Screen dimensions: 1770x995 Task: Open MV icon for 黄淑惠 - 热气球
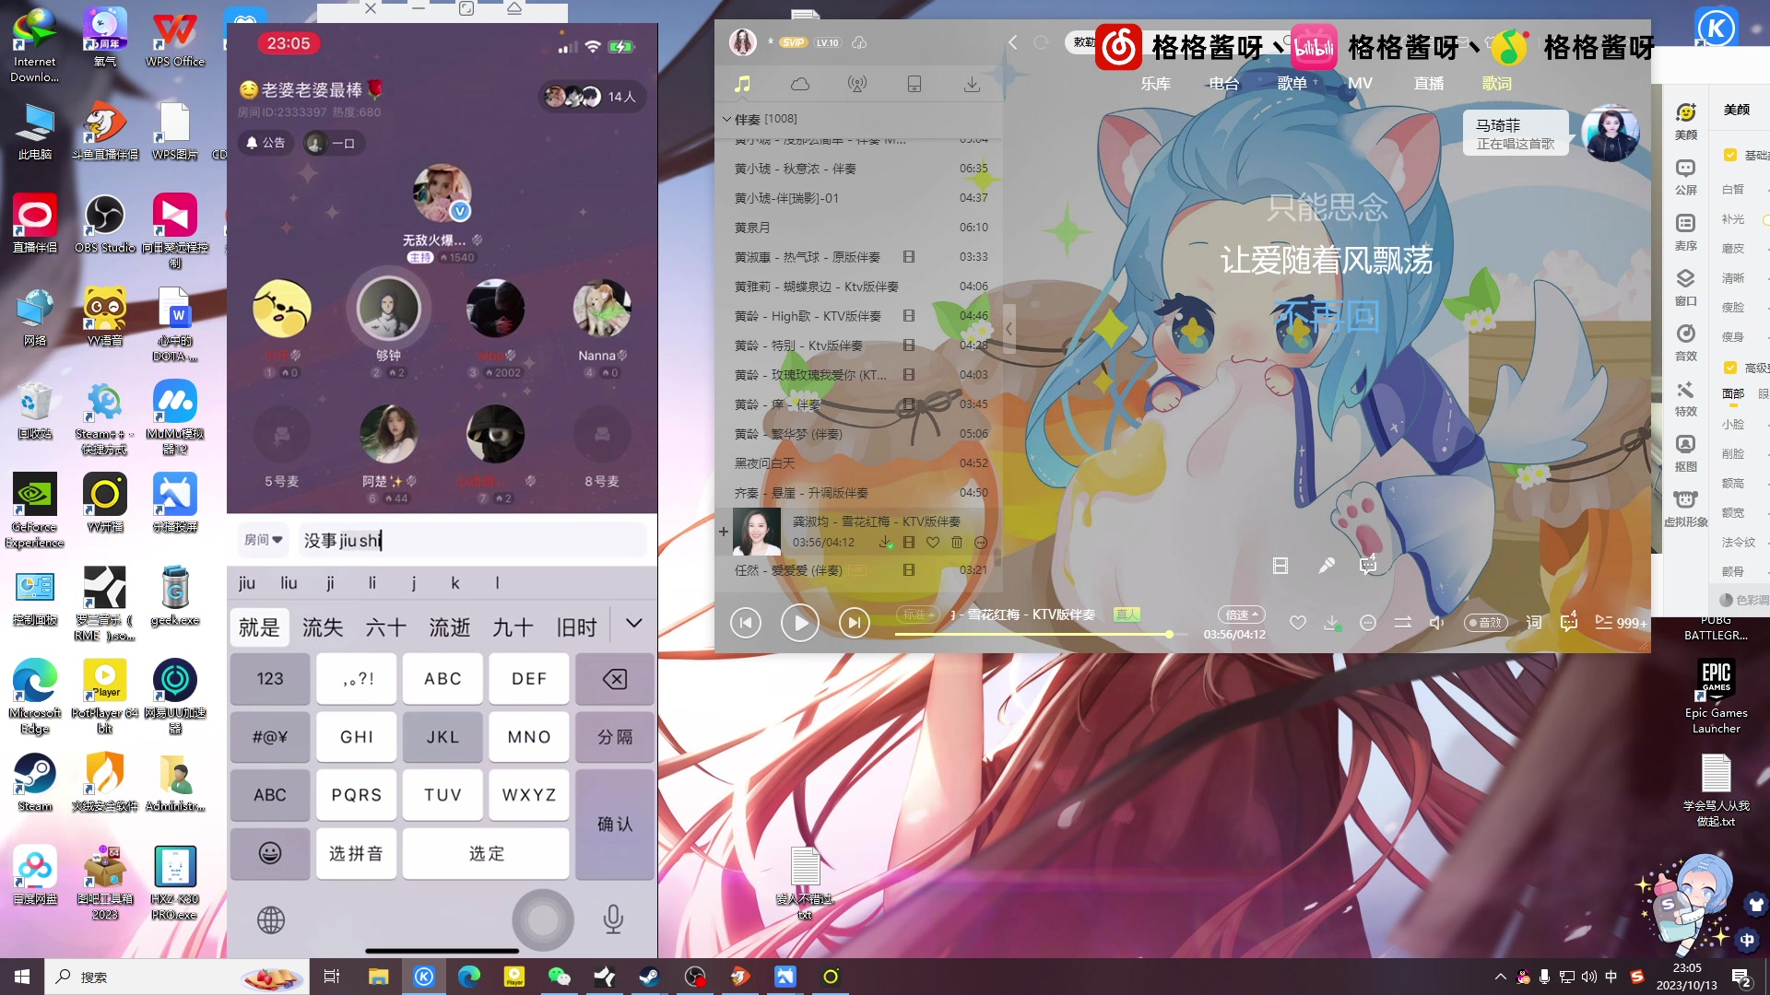point(909,257)
